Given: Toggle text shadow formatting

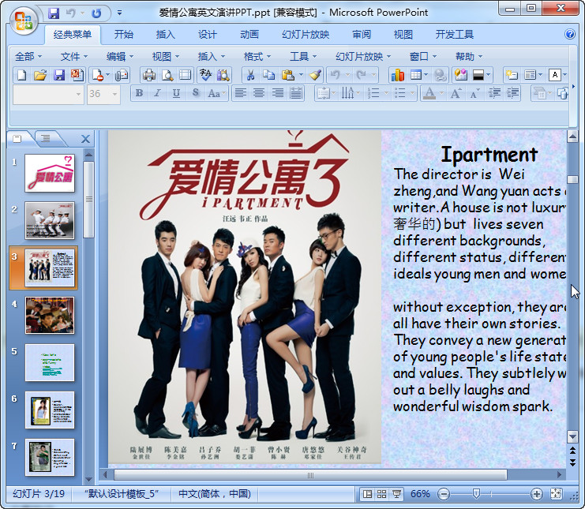Looking at the screenshot, I should [195, 93].
